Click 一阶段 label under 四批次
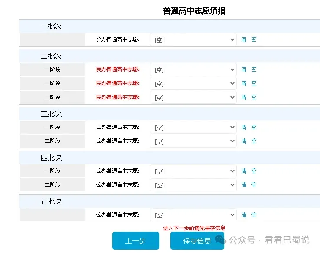The image size is (320, 253). 52,171
